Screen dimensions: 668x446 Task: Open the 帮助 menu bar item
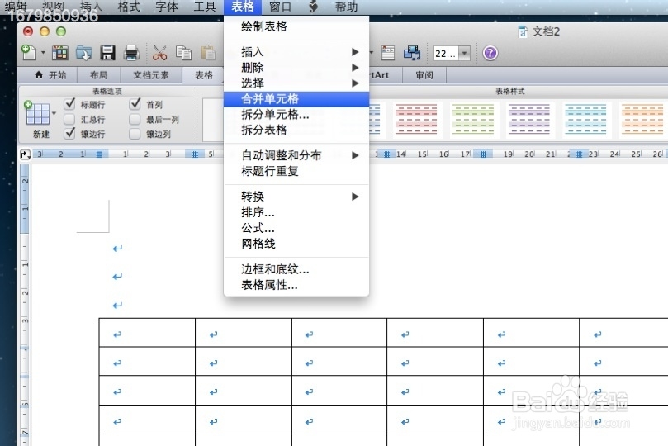(346, 7)
